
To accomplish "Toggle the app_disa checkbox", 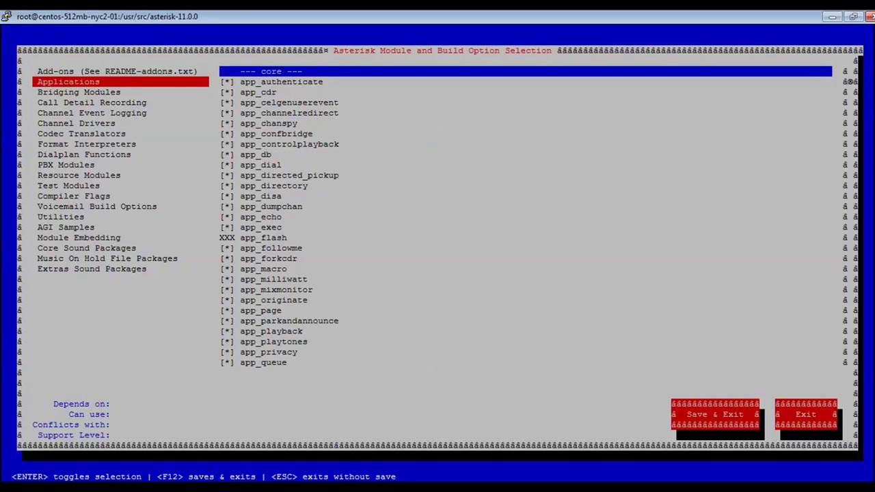I will point(227,196).
